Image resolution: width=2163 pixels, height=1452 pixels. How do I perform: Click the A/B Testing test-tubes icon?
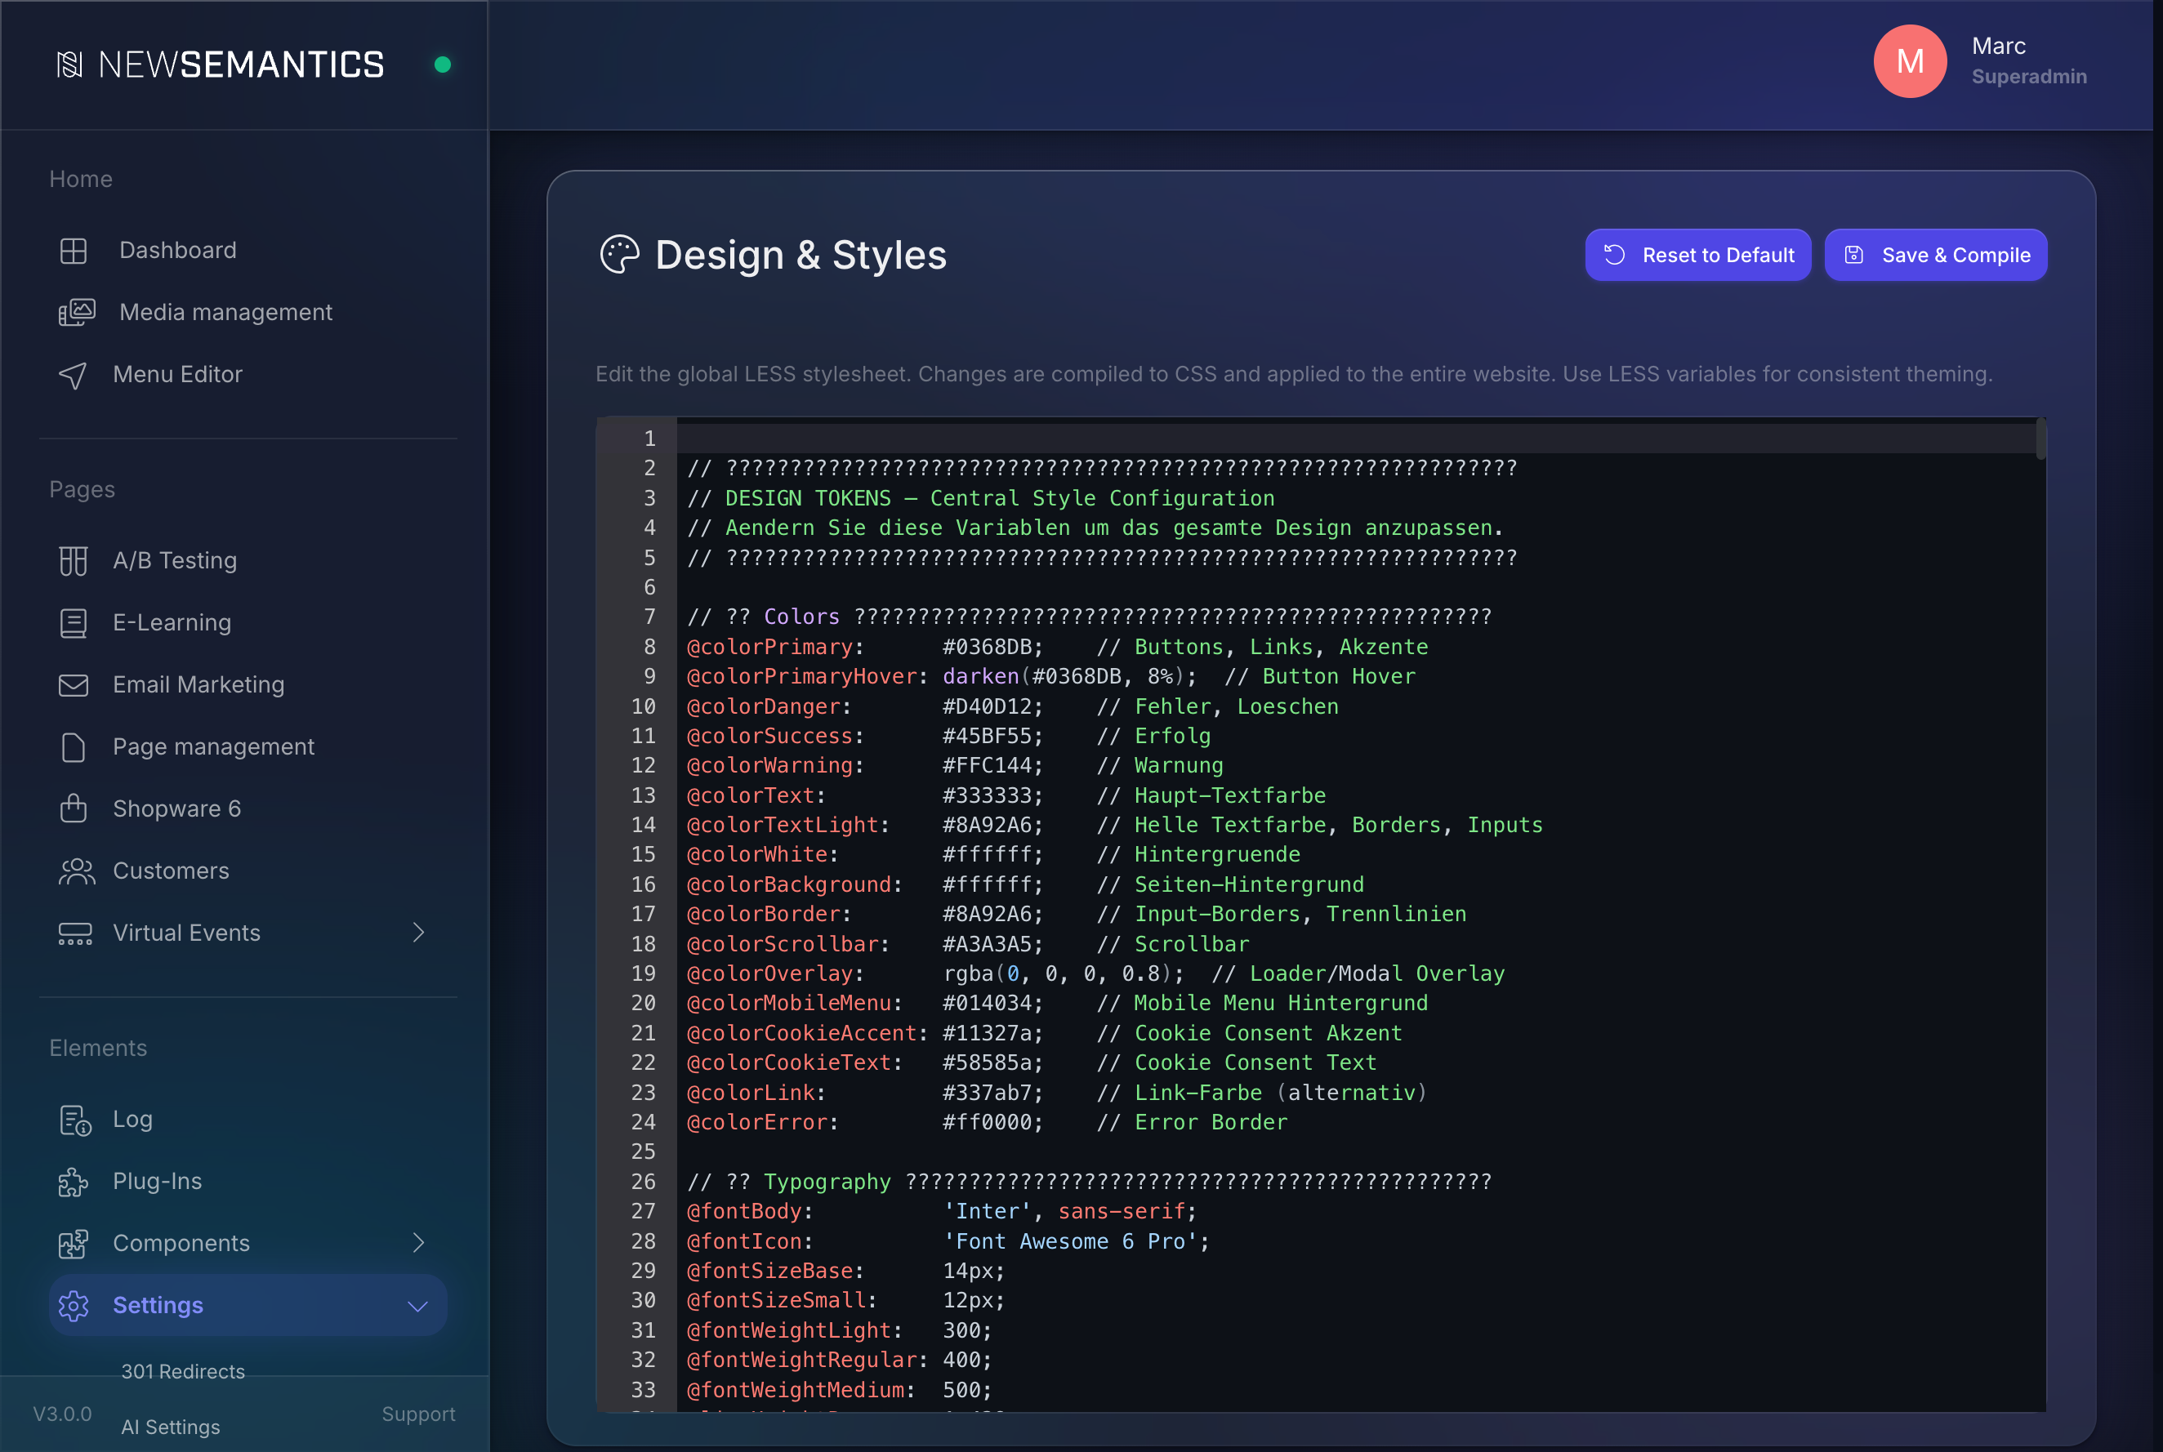[x=74, y=561]
